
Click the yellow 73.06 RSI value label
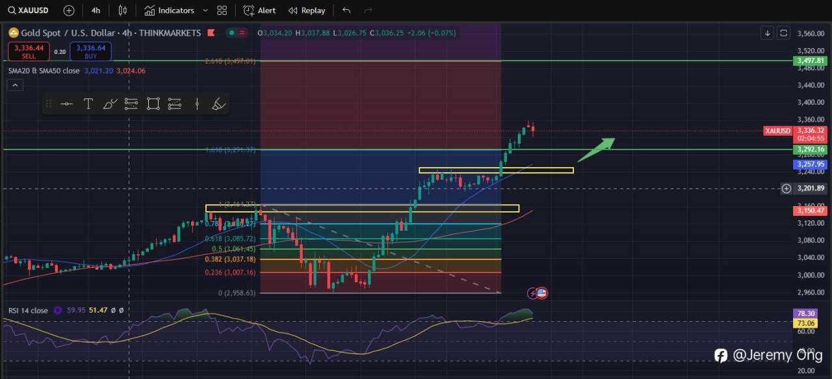click(806, 322)
